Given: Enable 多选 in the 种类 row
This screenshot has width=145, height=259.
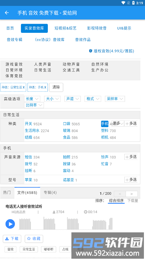Looking at the screenshot, I should click(x=131, y=123).
